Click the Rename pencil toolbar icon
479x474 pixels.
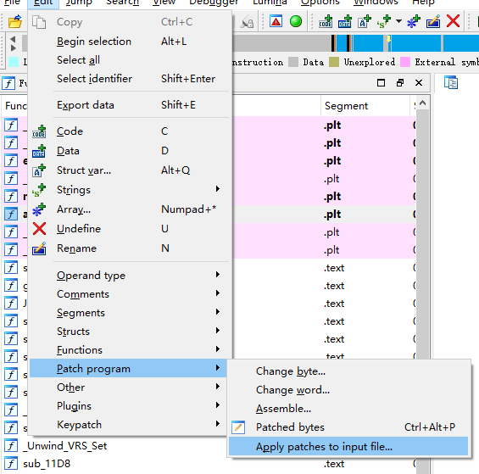point(433,22)
